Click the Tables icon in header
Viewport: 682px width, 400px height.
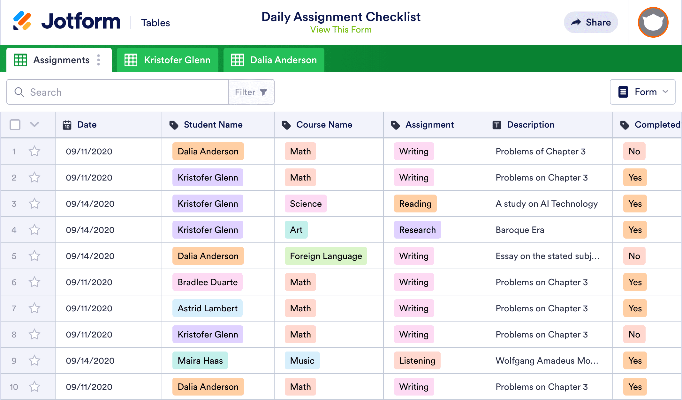155,22
